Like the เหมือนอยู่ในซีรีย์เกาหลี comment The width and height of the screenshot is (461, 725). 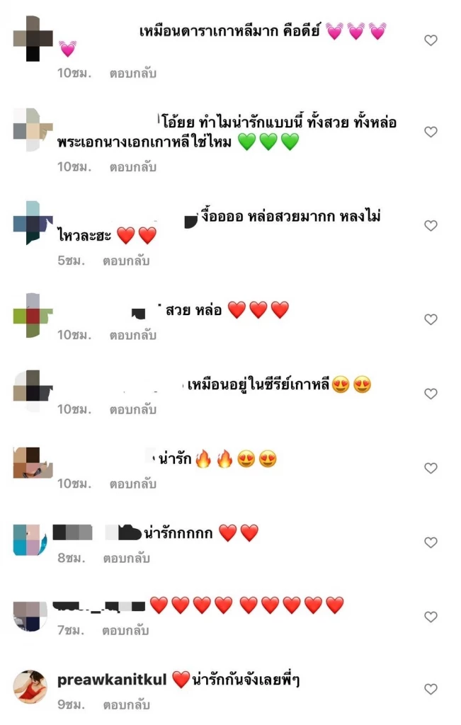tap(431, 394)
